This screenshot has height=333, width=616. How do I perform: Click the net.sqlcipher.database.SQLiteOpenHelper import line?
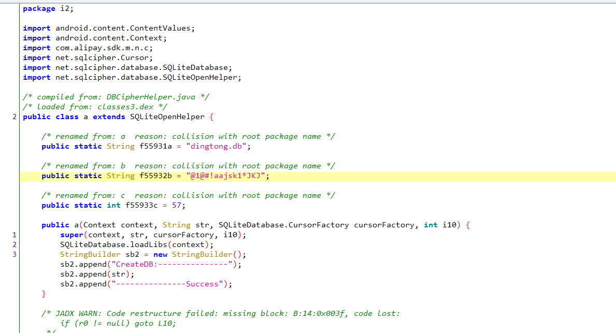pyautogui.click(x=132, y=77)
